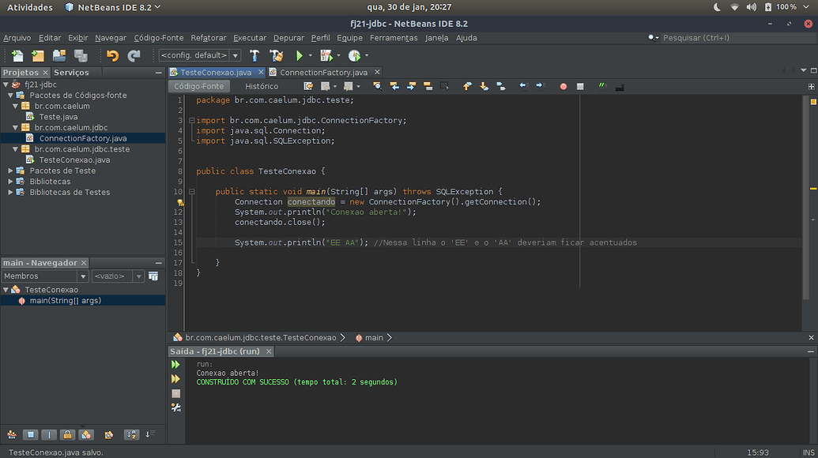Build the project with the hammer icon
The width and height of the screenshot is (818, 458).
point(254,55)
